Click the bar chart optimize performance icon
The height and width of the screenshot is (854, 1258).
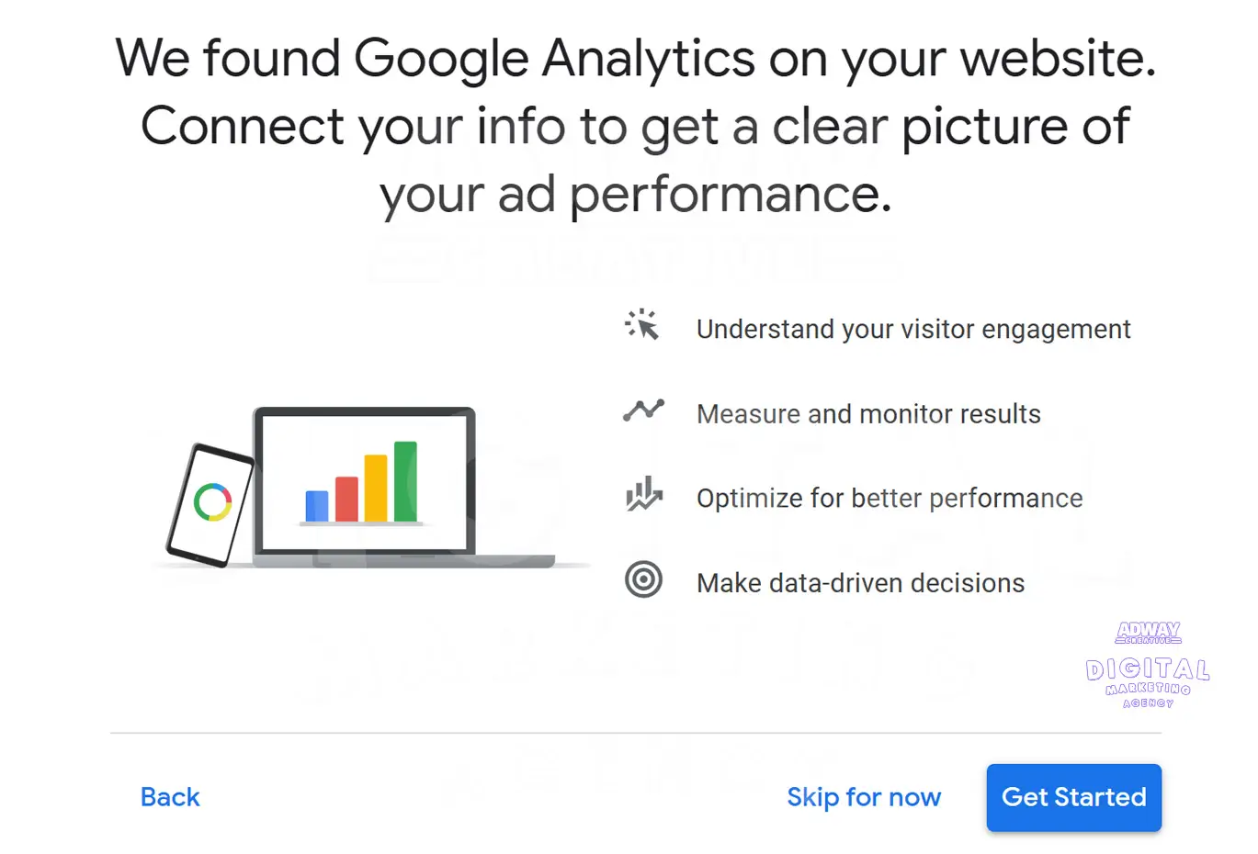click(x=644, y=496)
